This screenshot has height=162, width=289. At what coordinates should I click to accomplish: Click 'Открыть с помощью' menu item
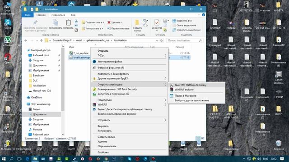130,85
